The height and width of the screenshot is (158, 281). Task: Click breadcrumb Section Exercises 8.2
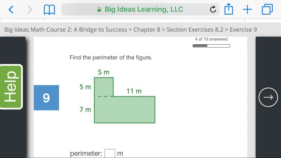(195, 29)
